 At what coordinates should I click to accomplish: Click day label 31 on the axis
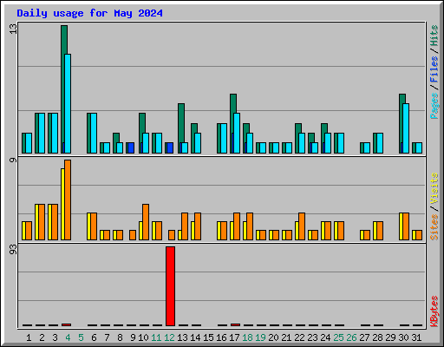[x=416, y=337]
